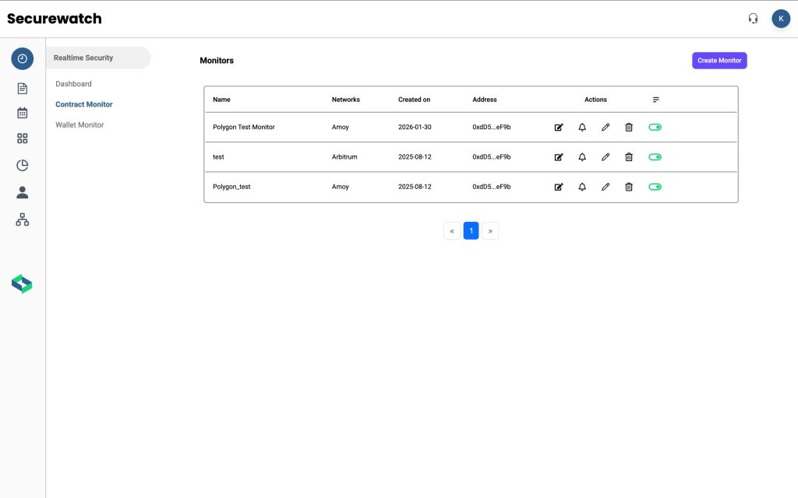This screenshot has width=798, height=498.
Task: Open the network hierarchy icon in sidebar
Action: pyautogui.click(x=23, y=220)
